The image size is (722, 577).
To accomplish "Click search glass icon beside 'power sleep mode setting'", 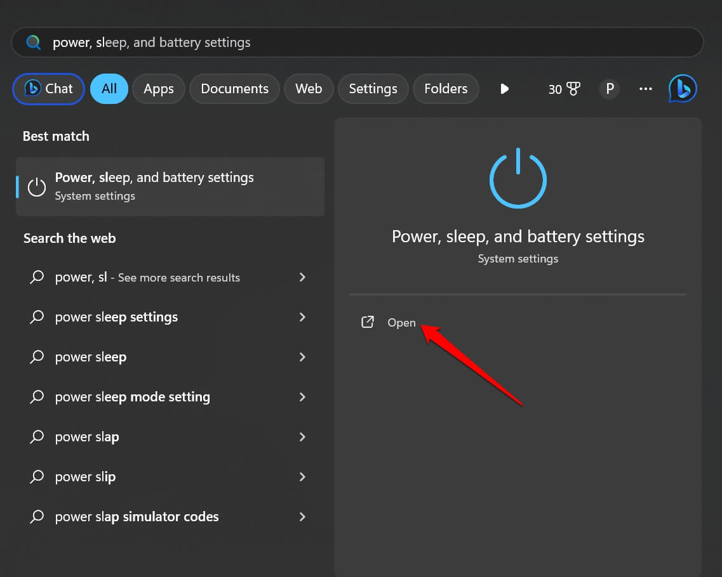I will 37,397.
